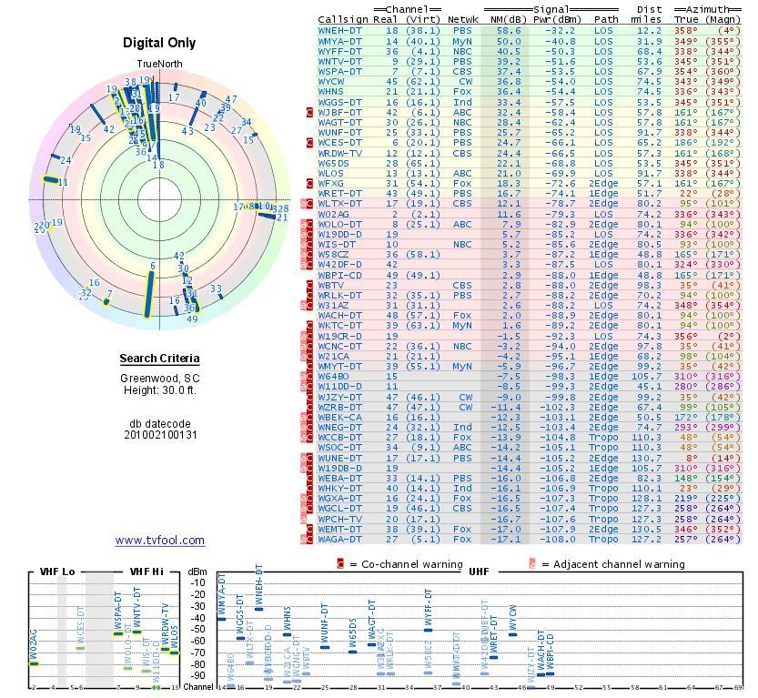Select WYFF-DT callsign in the table

coord(339,52)
